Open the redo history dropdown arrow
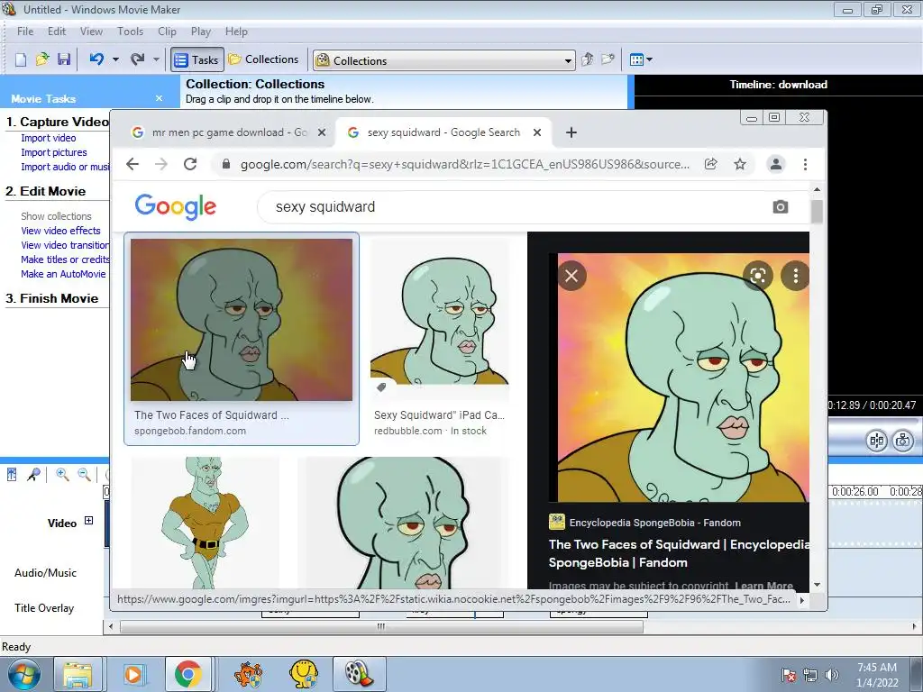Screen dimensions: 923x692 [x=156, y=59]
